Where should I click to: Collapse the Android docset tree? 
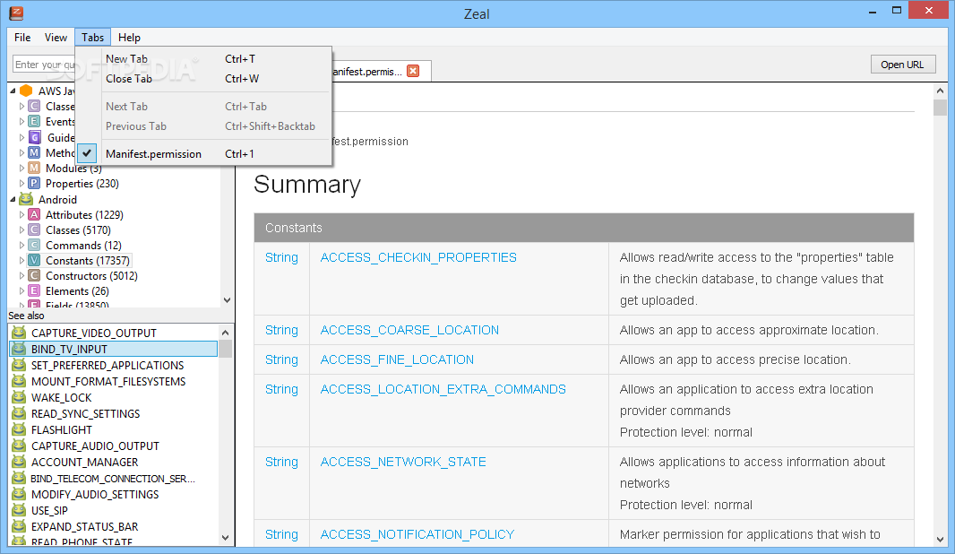pyautogui.click(x=13, y=199)
